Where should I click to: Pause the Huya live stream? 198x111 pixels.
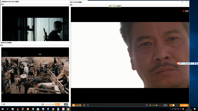(84, 105)
